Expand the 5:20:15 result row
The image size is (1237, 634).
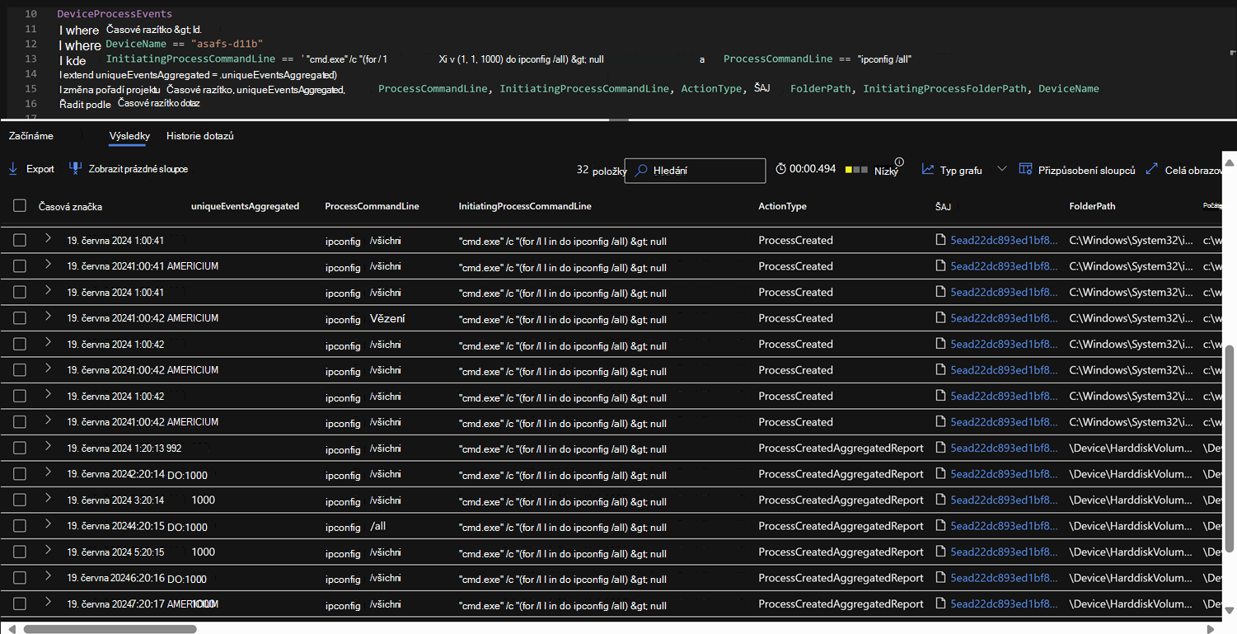[x=48, y=552]
